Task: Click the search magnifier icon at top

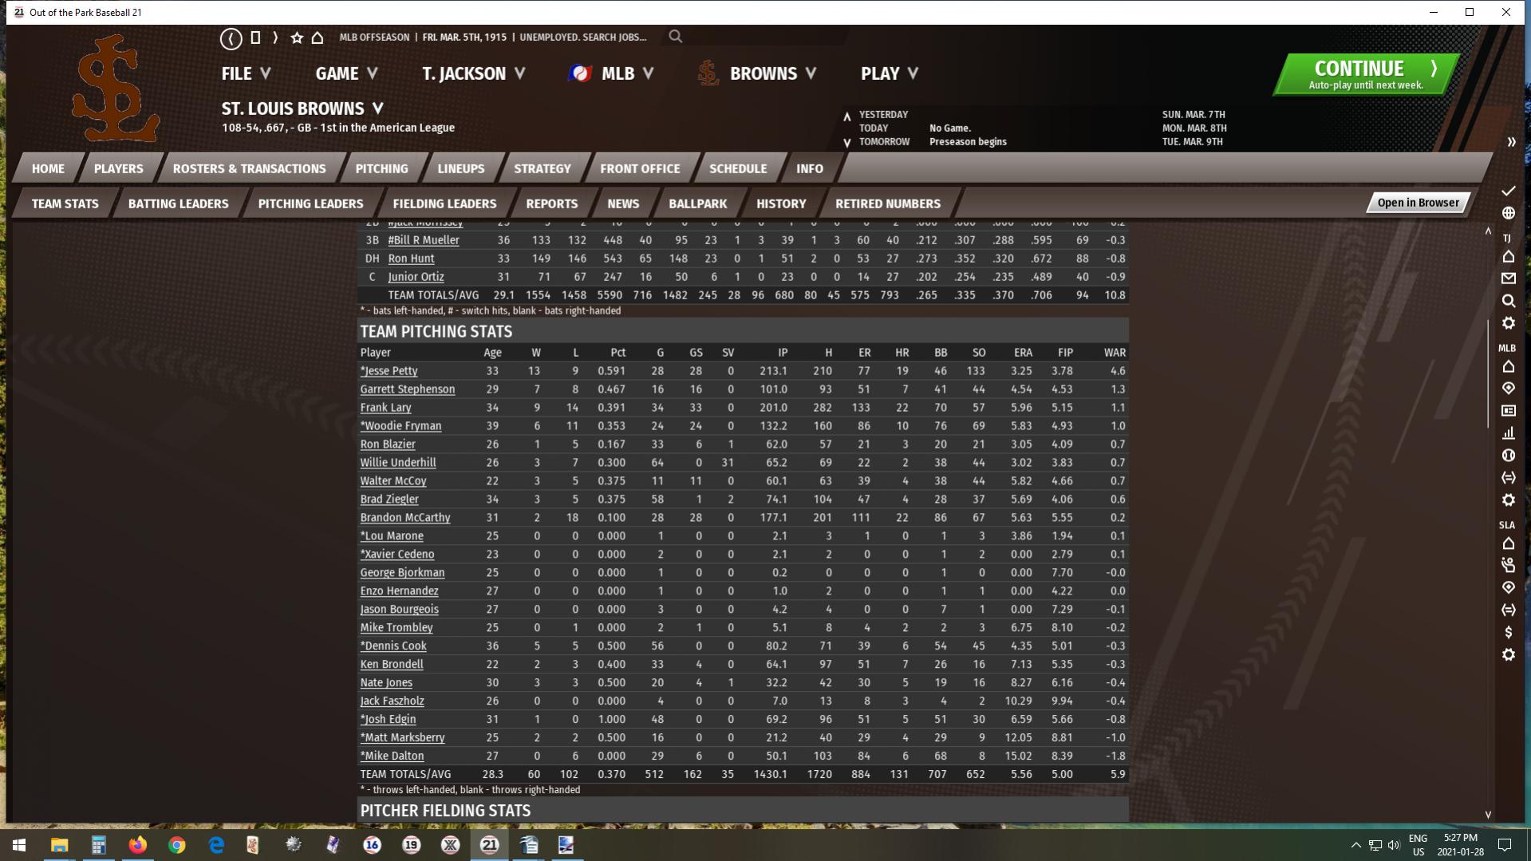Action: (x=675, y=37)
